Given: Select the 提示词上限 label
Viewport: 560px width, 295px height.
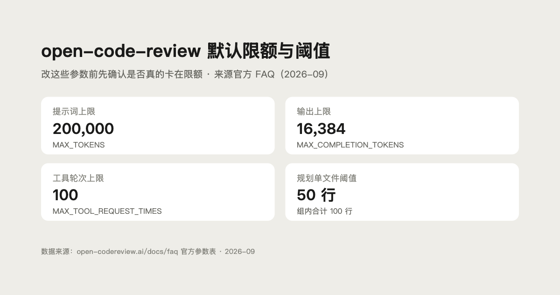Looking at the screenshot, I should coord(74,112).
